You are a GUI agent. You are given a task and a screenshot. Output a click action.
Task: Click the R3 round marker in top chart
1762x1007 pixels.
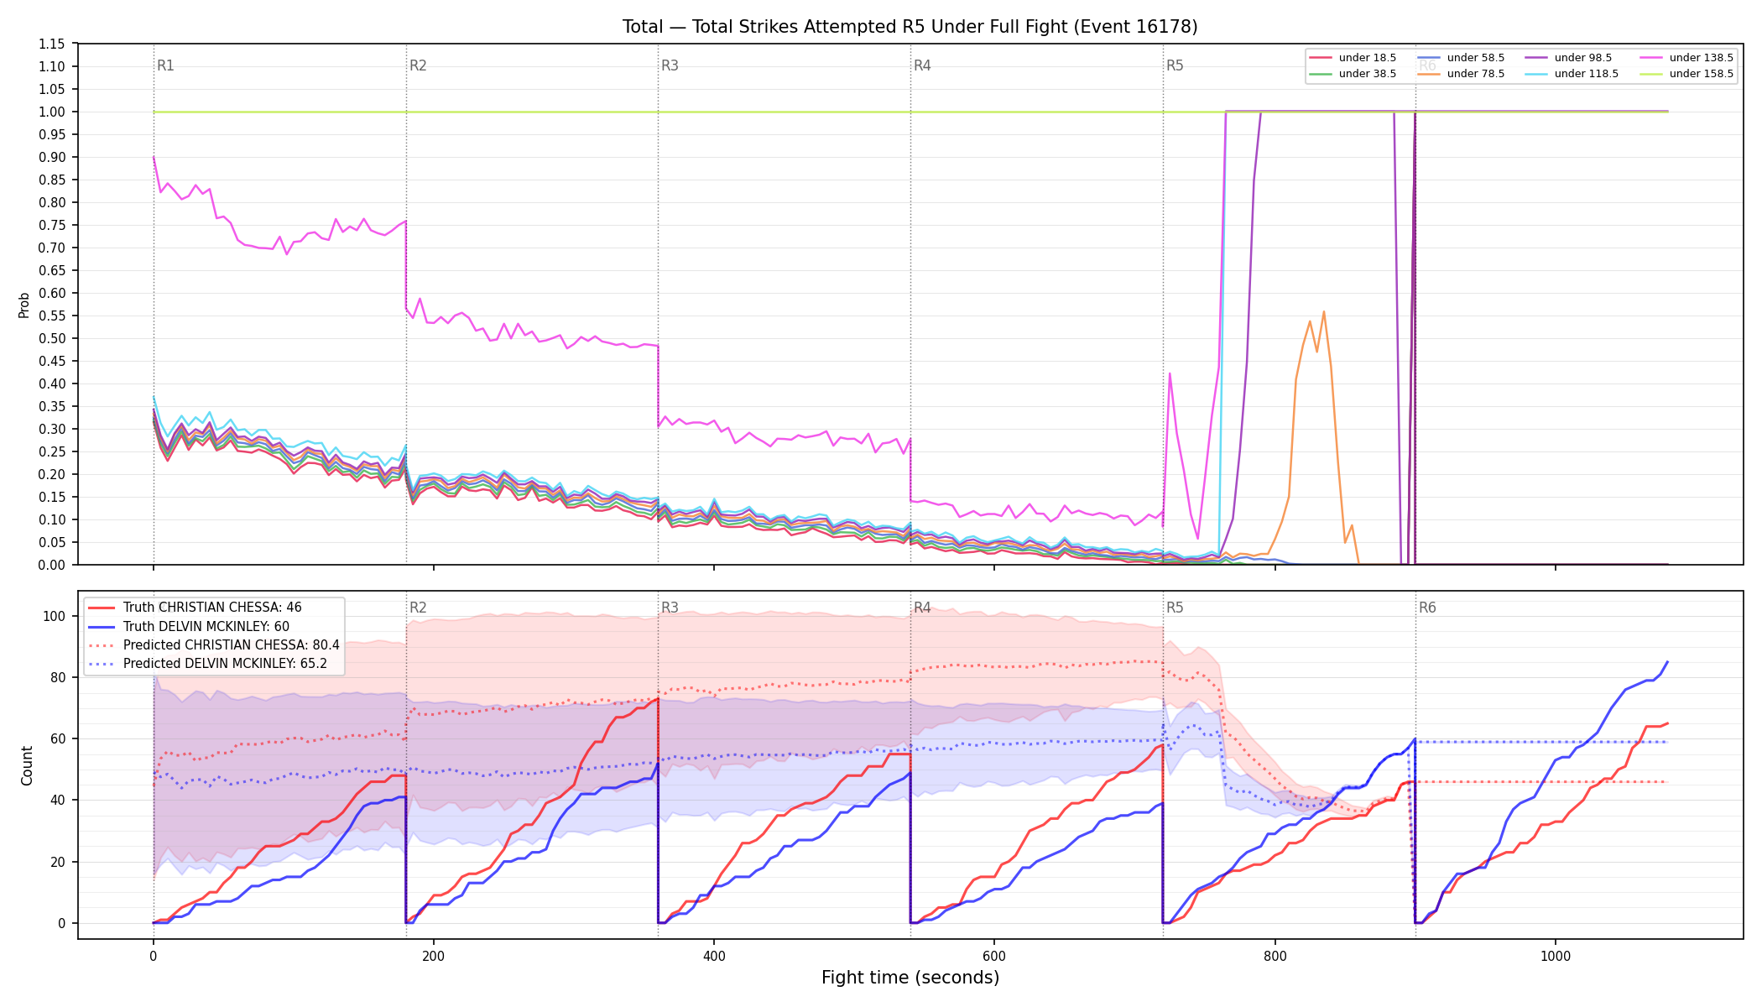(x=670, y=65)
